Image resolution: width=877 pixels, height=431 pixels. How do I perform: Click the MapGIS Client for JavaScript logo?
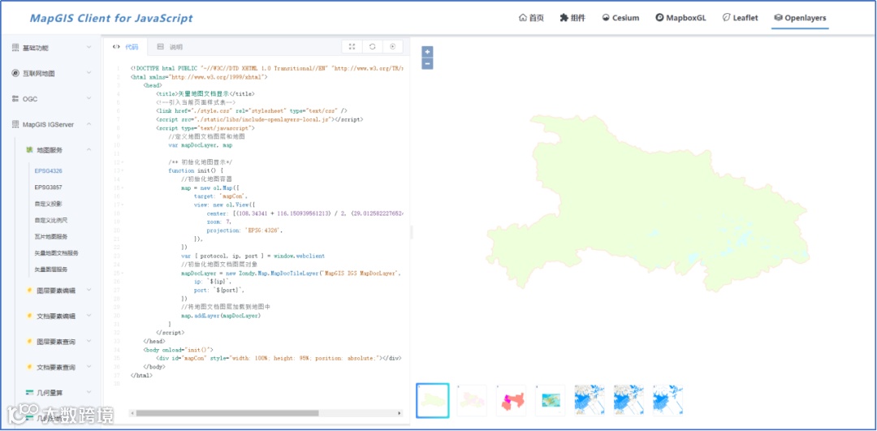click(x=110, y=18)
